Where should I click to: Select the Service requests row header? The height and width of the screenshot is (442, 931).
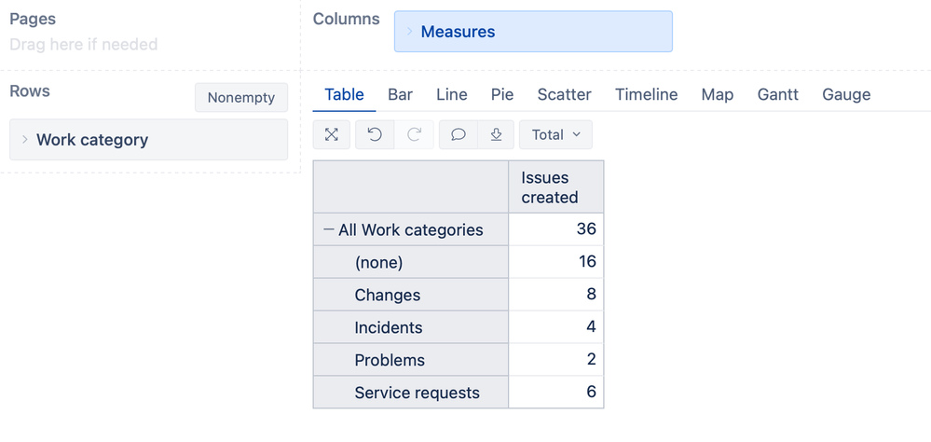point(417,393)
